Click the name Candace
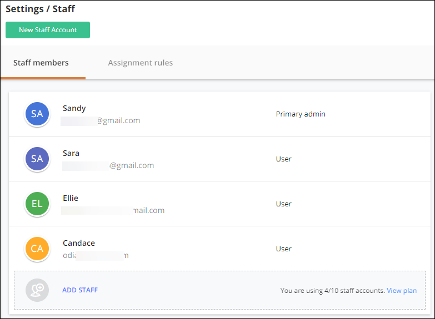This screenshot has height=319, width=435. coord(79,243)
